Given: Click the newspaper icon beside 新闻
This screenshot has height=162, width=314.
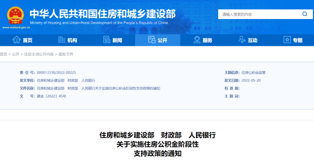Looking at the screenshot, I should pos(107,40).
